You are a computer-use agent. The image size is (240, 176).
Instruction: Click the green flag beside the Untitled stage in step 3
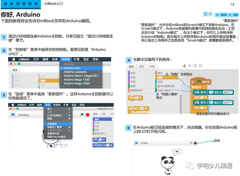click(82, 114)
